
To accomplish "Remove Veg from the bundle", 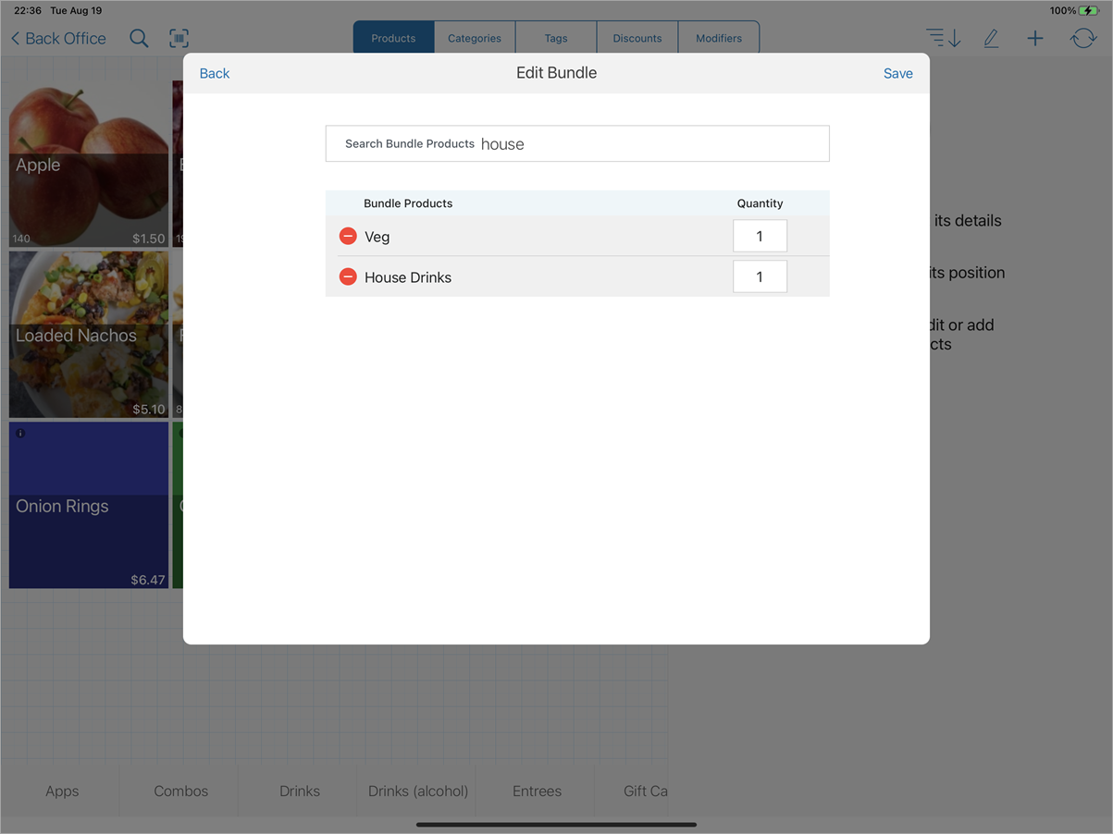I will 348,237.
